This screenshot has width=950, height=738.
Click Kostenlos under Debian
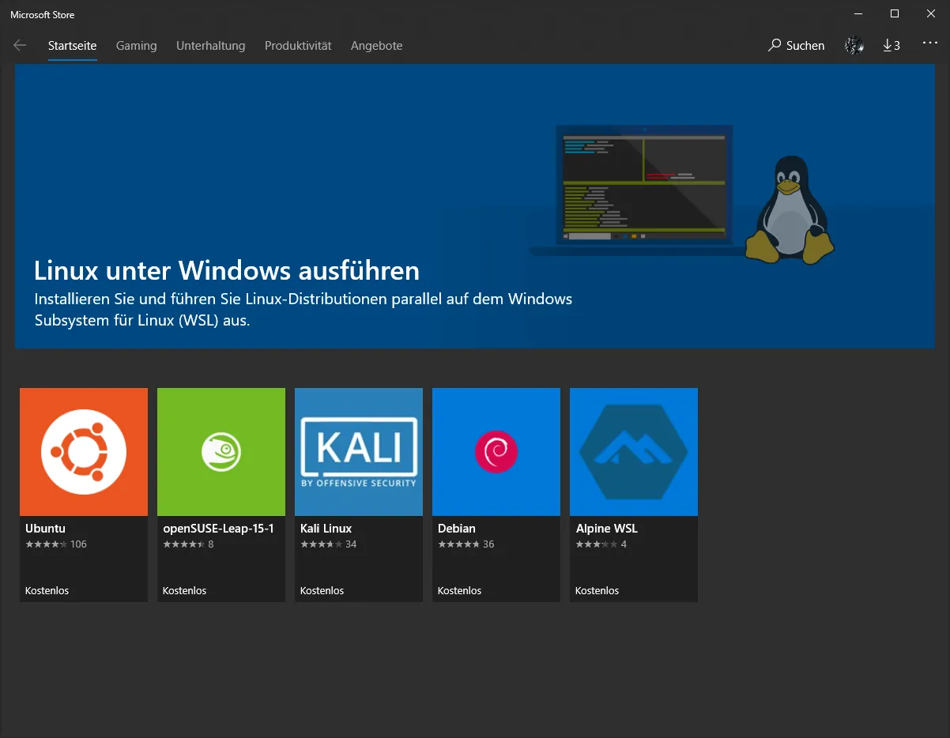click(x=459, y=590)
